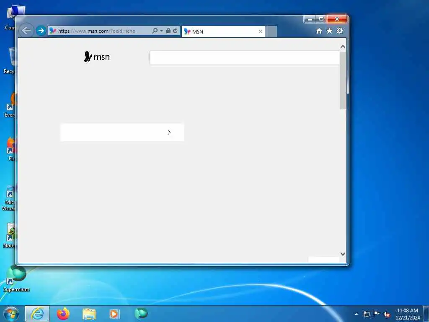Viewport: 429px width, 322px height.
Task: Open the clock showing 11:08 AM
Action: click(x=407, y=314)
